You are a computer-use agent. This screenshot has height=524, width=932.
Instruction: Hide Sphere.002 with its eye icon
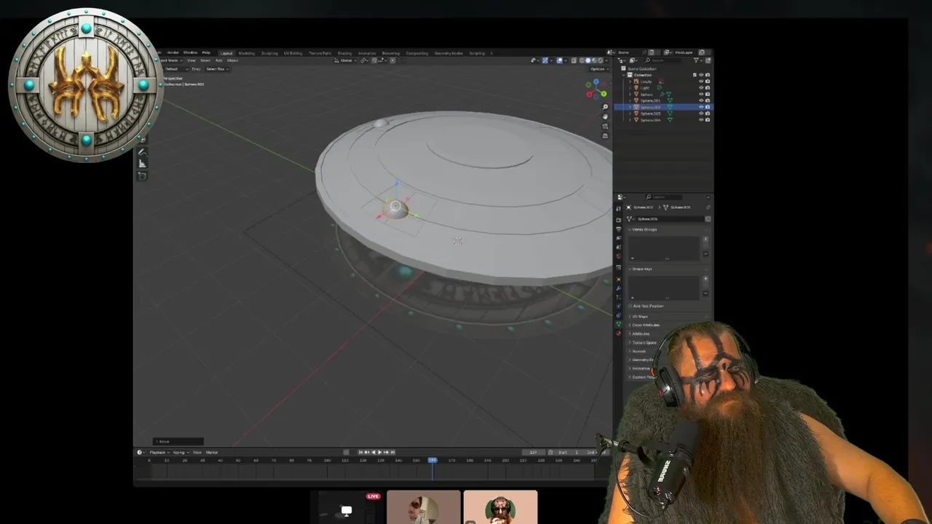point(701,107)
